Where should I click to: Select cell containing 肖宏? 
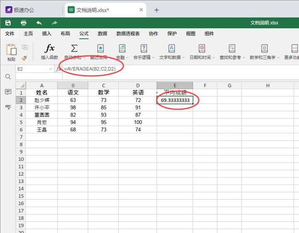[42, 122]
